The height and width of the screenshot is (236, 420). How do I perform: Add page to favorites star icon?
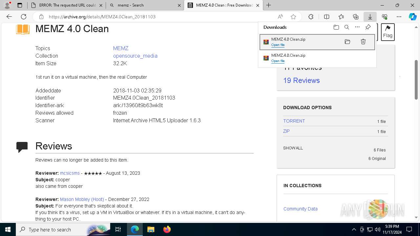tap(293, 17)
